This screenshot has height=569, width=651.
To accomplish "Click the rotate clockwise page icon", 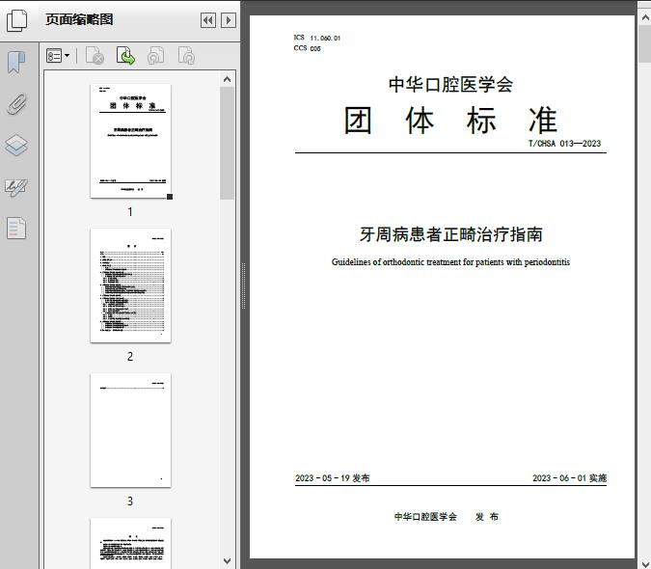I will [x=186, y=56].
